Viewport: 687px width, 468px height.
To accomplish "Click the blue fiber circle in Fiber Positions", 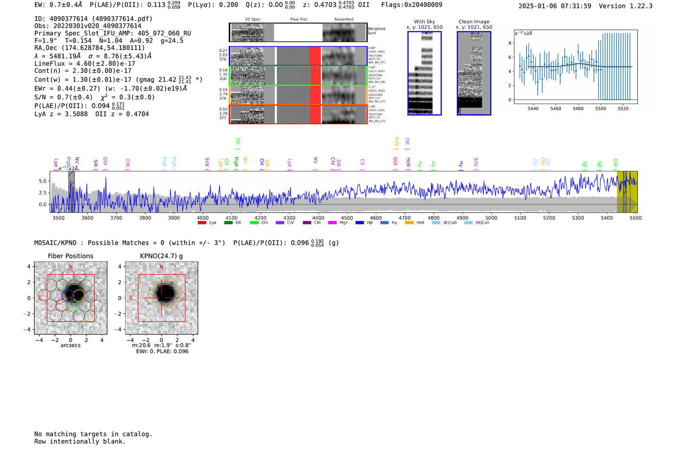I will point(68,295).
